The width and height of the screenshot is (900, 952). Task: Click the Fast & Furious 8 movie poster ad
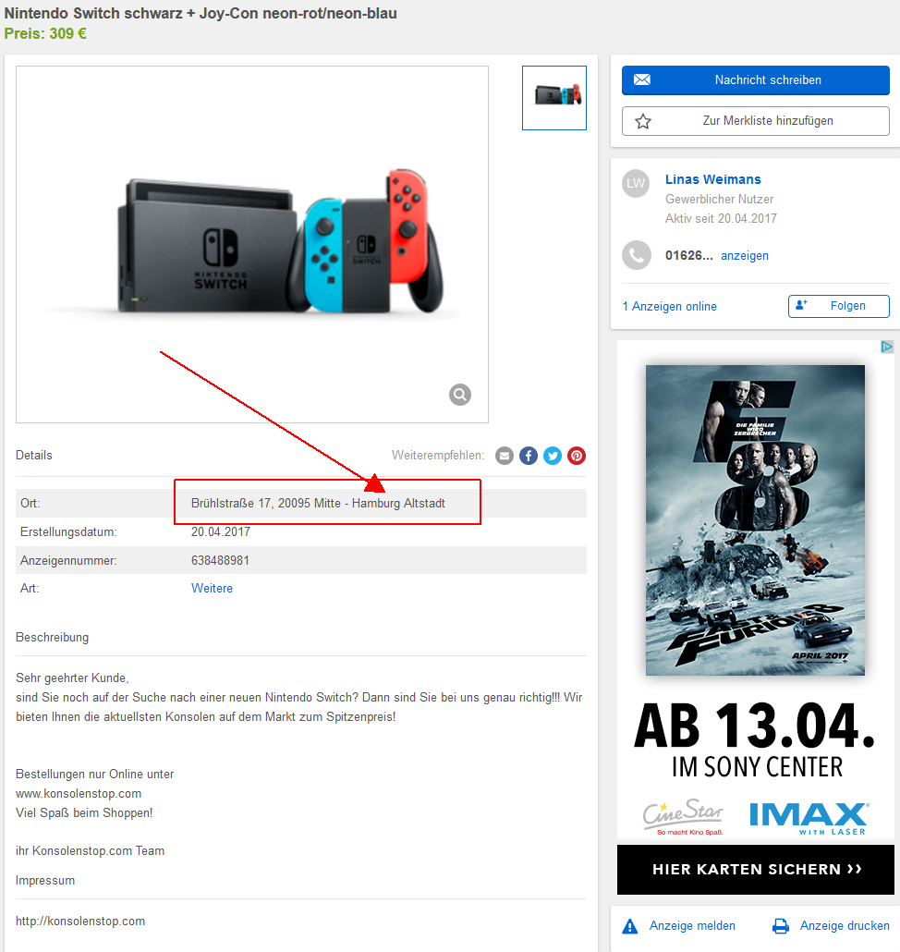click(x=755, y=520)
